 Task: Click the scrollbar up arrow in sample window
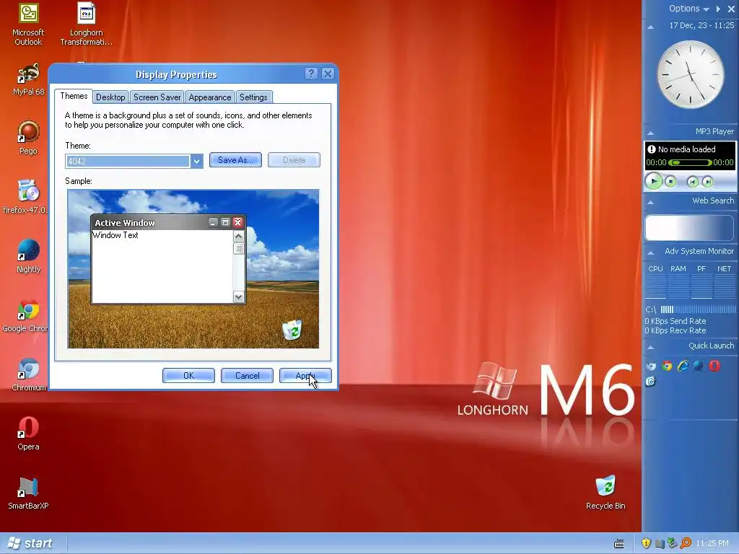click(238, 237)
